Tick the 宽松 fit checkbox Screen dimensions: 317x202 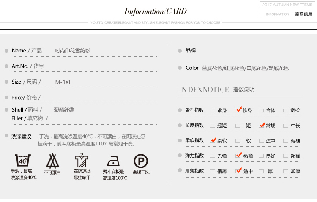pos(286,110)
